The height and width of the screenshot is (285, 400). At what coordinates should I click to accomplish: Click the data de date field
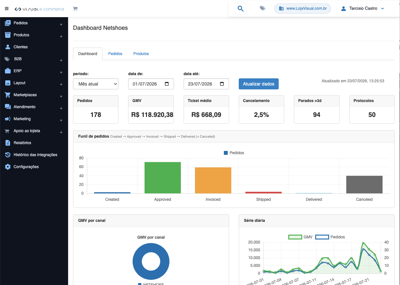151,84
